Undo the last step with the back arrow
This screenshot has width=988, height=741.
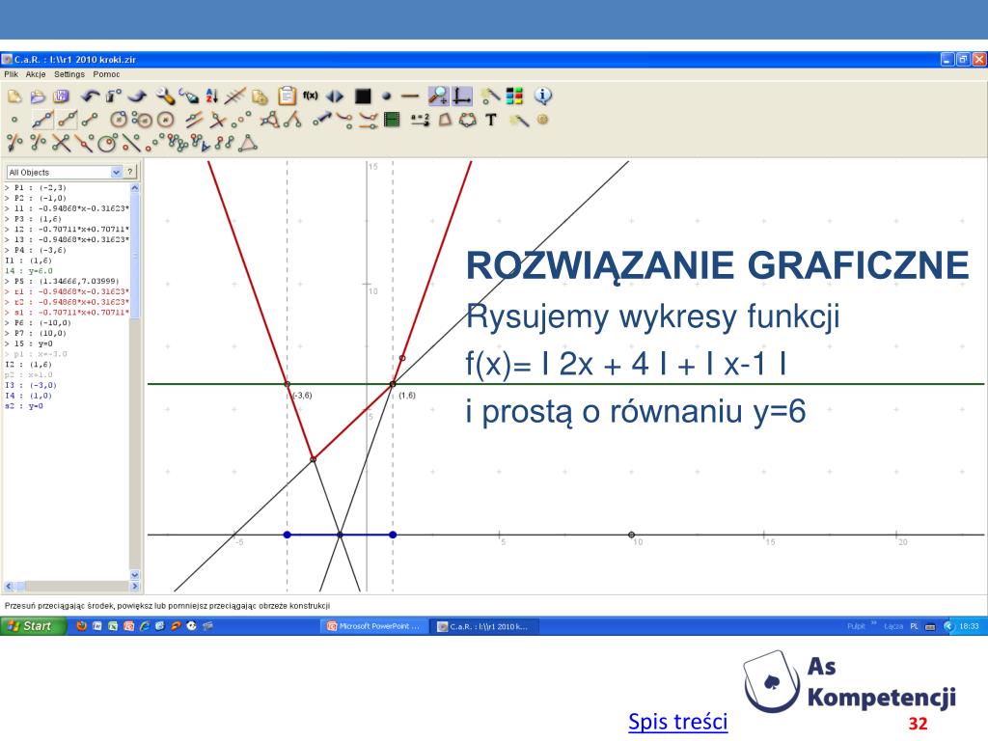coord(90,96)
